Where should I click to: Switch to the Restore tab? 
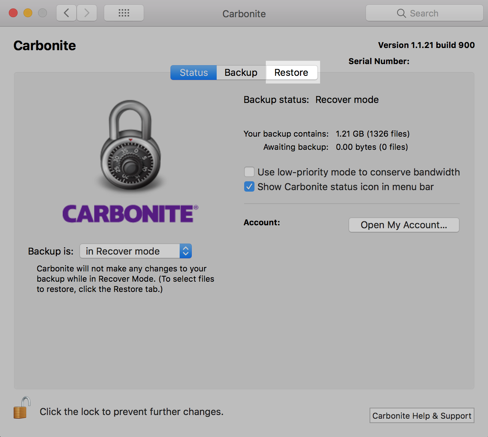click(x=291, y=72)
